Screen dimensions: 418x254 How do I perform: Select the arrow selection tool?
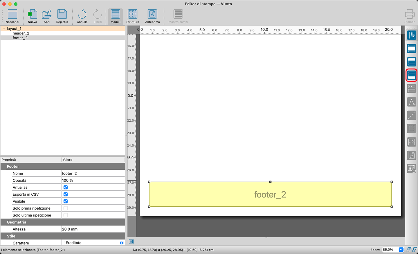click(411, 35)
